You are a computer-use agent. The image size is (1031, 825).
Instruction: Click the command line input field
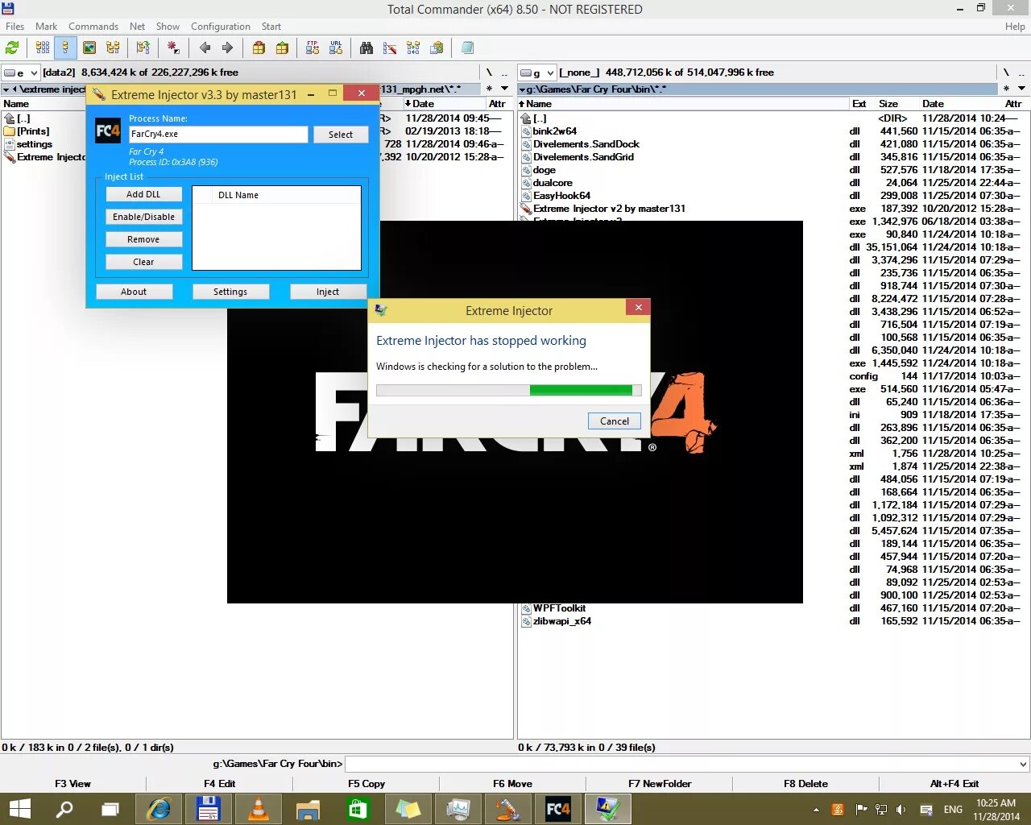click(681, 764)
